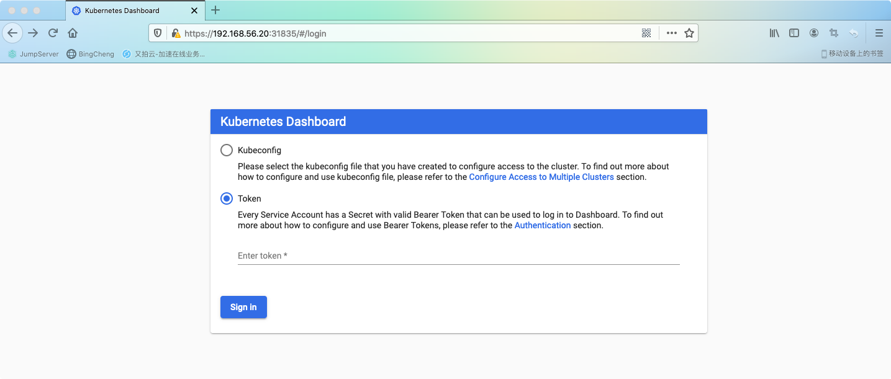The image size is (891, 379).
Task: Open Configure Access to Multiple Clusters link
Action: click(x=541, y=177)
